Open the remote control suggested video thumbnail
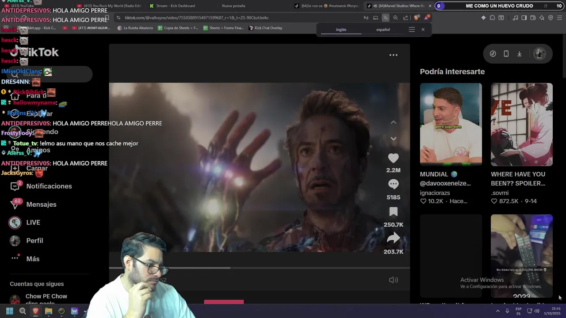 521,256
